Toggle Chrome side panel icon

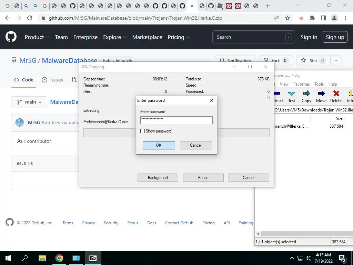(323, 18)
